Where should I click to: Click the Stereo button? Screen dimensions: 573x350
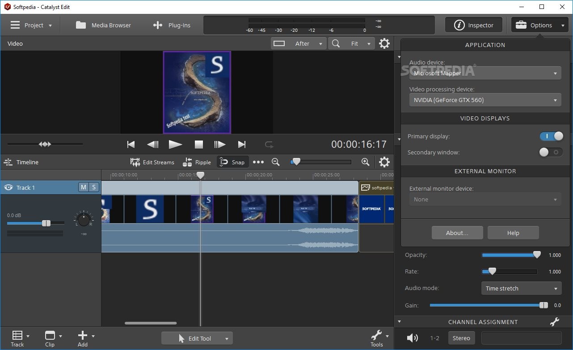[461, 338]
